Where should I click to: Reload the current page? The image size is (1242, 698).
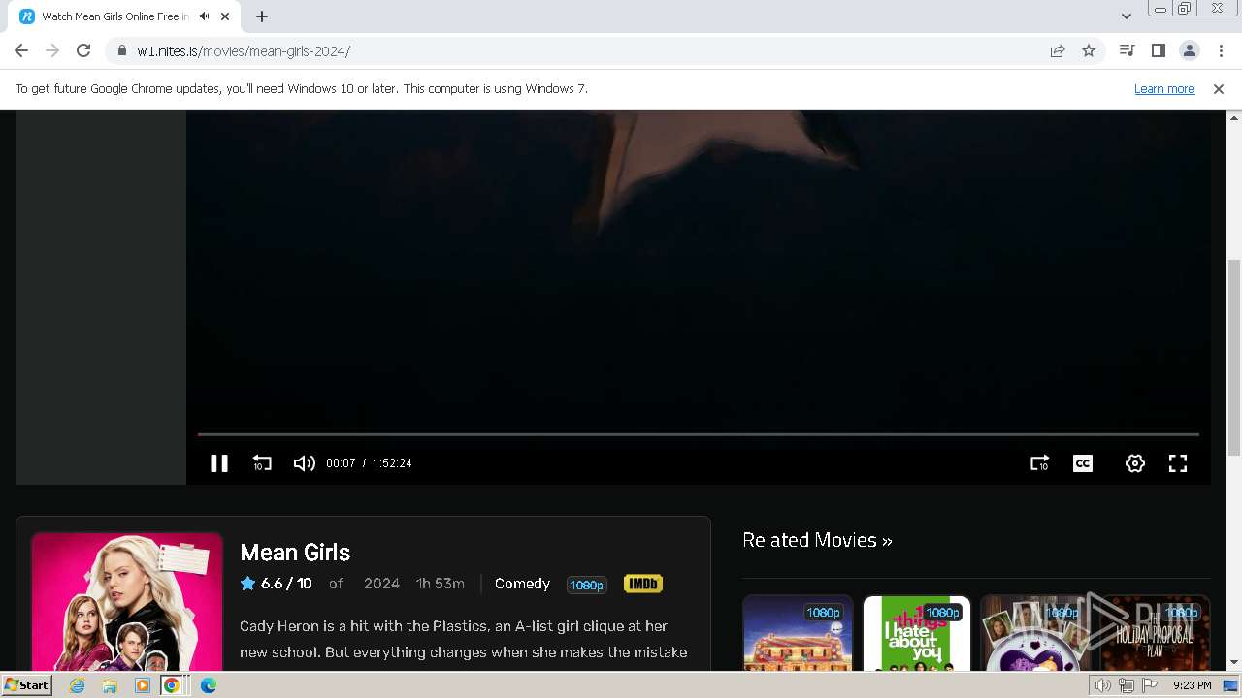click(x=83, y=50)
